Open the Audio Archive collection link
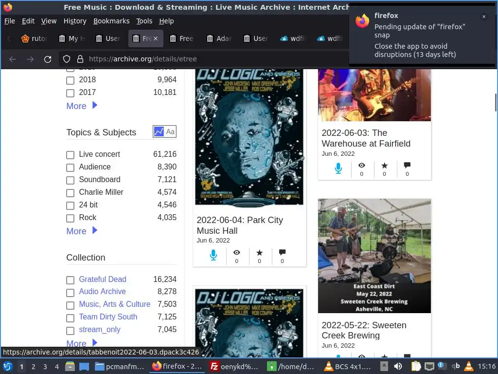This screenshot has height=374, width=498. coord(102,291)
